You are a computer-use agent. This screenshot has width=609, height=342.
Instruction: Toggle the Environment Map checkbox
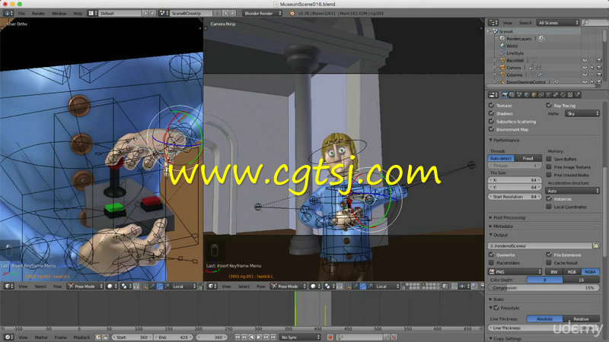tap(491, 129)
